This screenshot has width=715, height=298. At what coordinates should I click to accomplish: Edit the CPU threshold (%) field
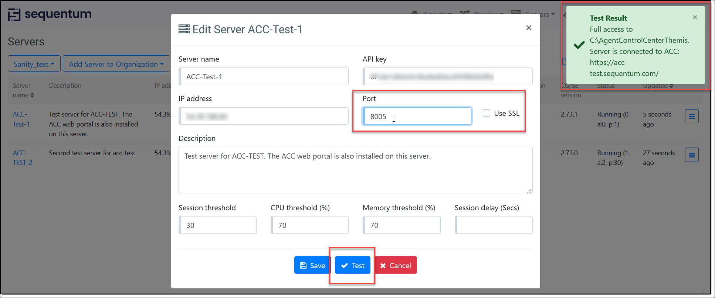(309, 225)
